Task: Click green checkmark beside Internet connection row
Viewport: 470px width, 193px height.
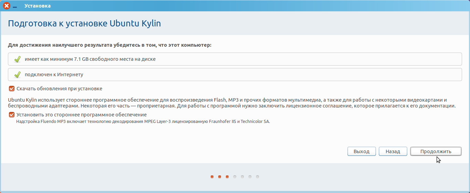Action: [x=18, y=75]
